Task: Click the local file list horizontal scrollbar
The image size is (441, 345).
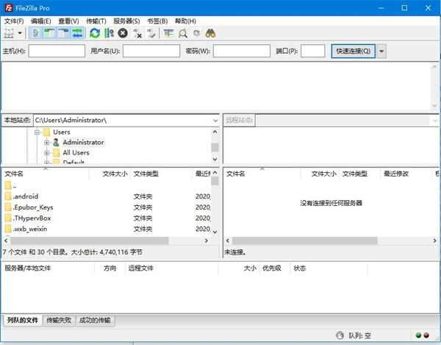Action: (x=89, y=241)
